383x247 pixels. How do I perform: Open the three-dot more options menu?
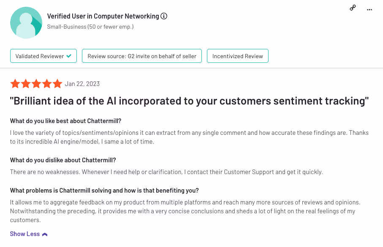[x=369, y=10]
